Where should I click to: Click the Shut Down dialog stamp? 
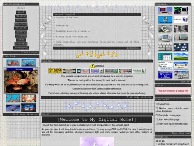pyautogui.click(x=181, y=75)
